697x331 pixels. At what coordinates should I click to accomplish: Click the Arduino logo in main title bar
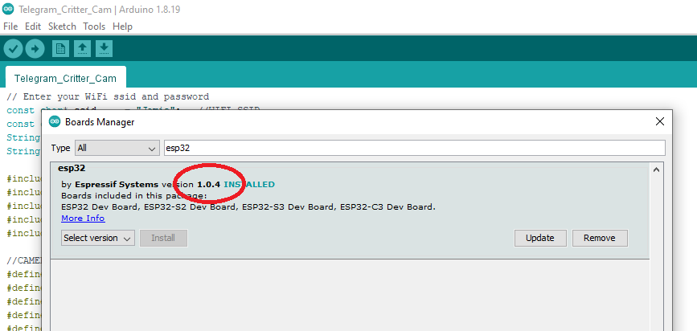click(9, 9)
